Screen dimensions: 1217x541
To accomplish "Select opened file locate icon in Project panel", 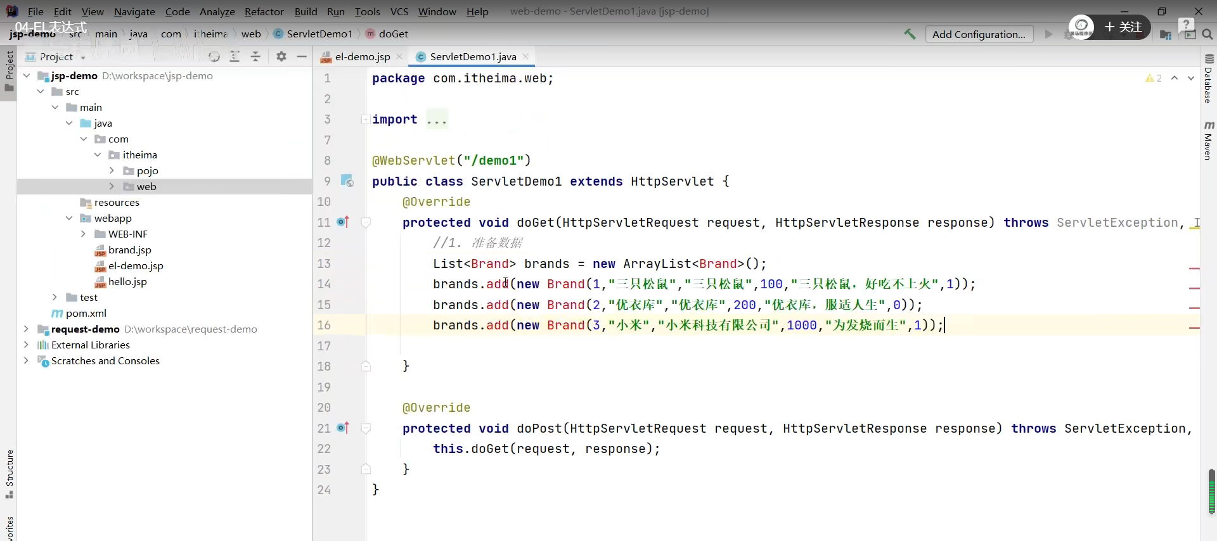I will [214, 57].
